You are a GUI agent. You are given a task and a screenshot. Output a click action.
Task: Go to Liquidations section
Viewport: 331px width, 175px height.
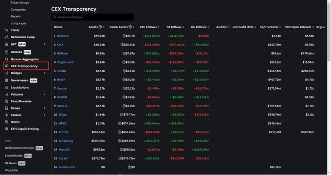[19, 87]
